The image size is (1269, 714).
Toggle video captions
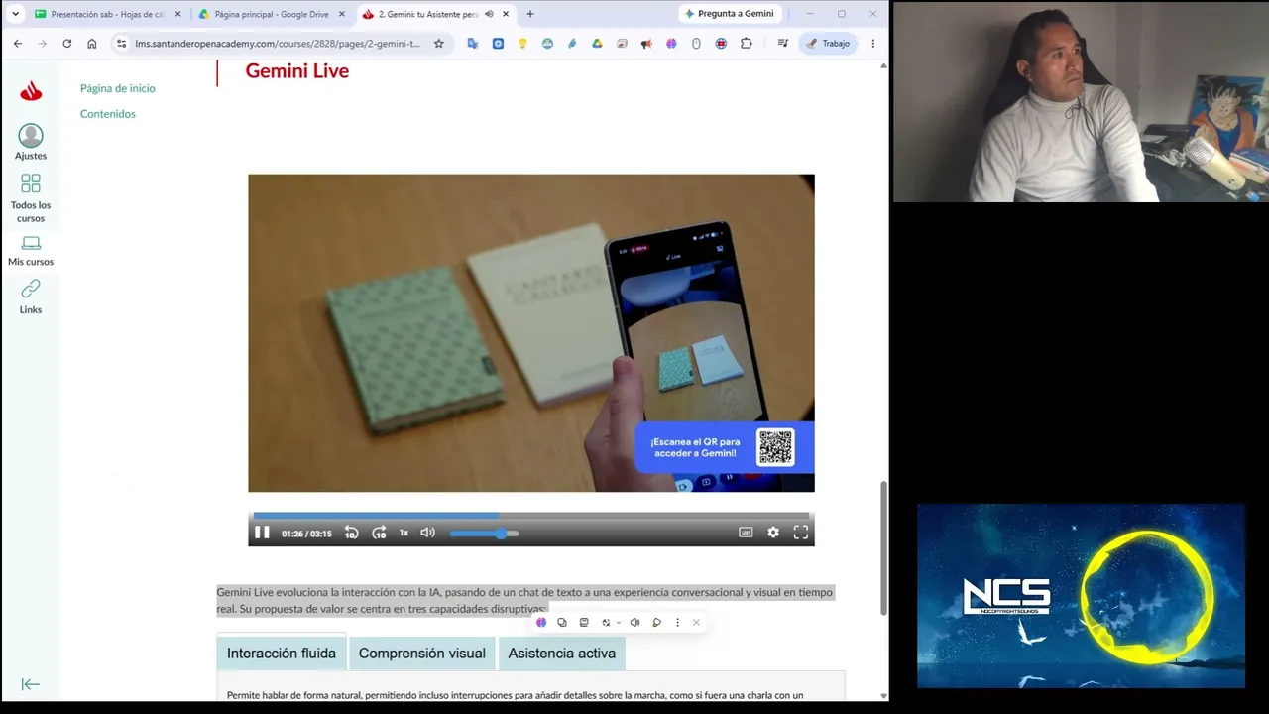click(746, 533)
